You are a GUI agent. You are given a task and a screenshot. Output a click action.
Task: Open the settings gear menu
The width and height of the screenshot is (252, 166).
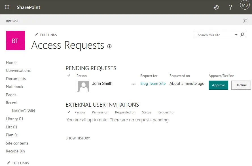[216, 7]
